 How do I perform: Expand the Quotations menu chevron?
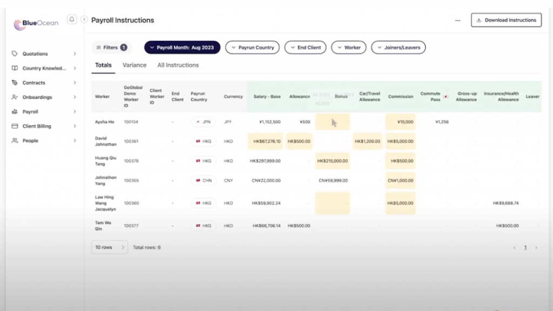click(x=75, y=53)
